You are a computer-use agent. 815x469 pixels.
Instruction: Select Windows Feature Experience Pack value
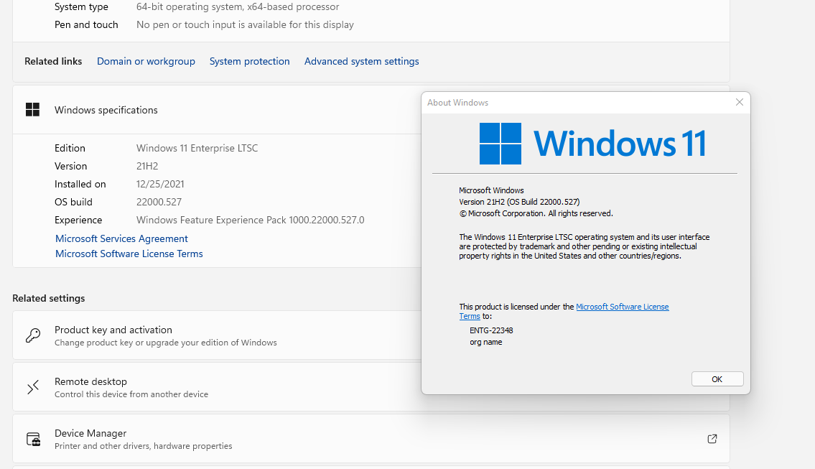[251, 220]
